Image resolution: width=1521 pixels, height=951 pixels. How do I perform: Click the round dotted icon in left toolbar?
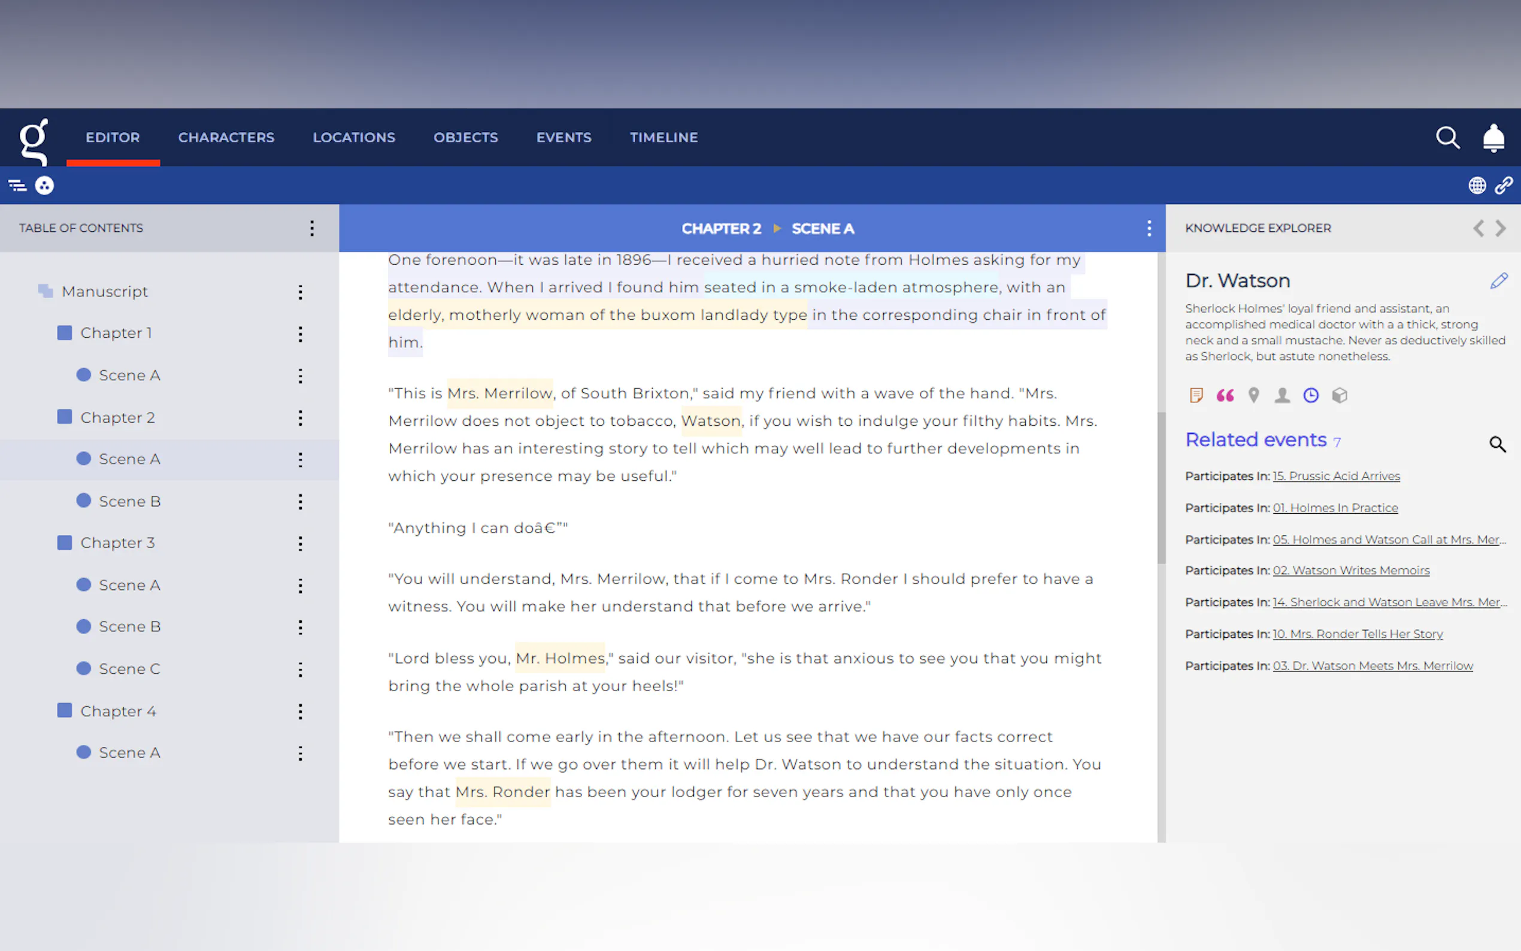pos(45,186)
